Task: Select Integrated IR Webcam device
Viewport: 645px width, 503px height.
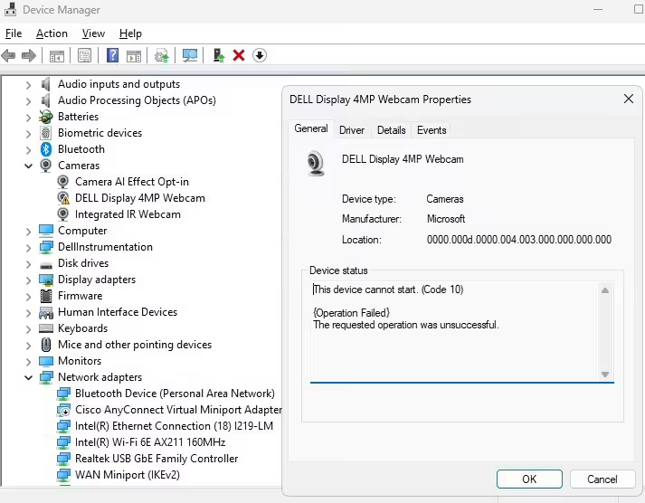Action: click(128, 214)
